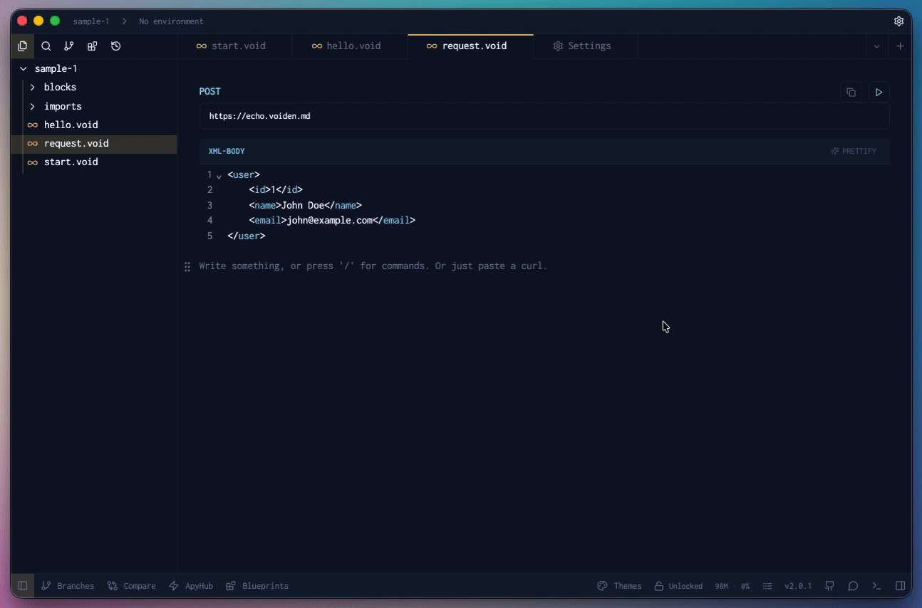
Task: Open the blocks extensions sidebar icon
Action: 93,46
